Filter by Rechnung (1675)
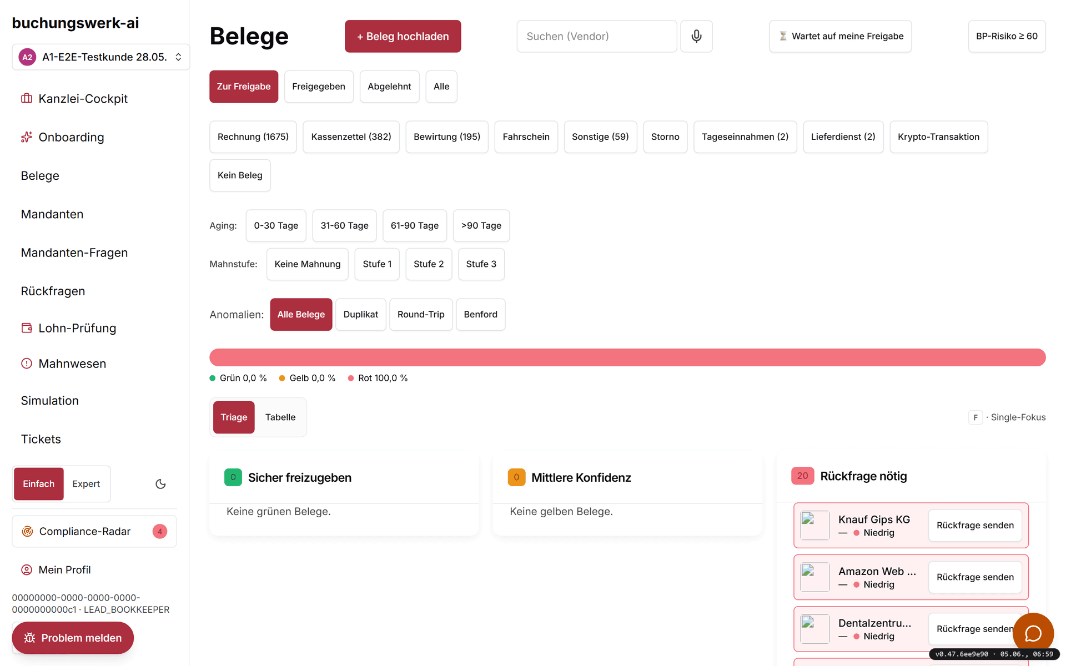 (x=253, y=137)
